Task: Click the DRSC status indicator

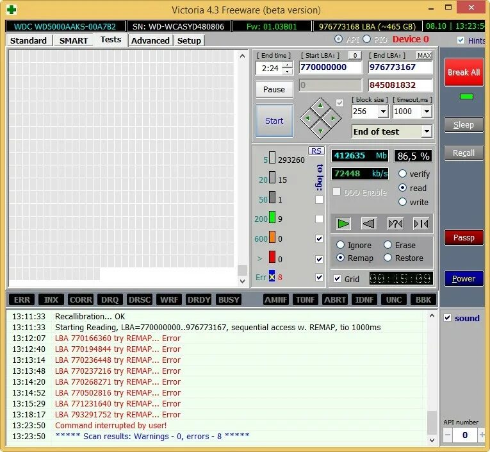Action: tap(140, 299)
